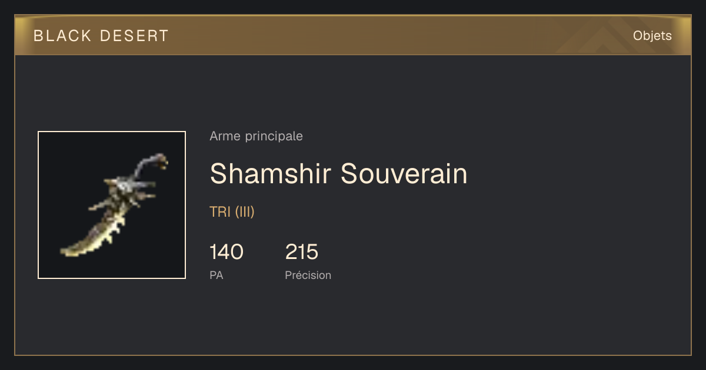Click the shamshir's hooked hilt
Viewport: 706px width, 370px height.
[150, 166]
